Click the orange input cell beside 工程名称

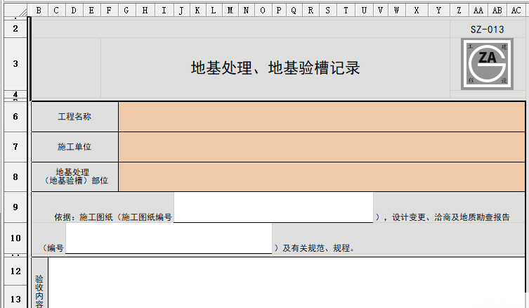(321, 117)
